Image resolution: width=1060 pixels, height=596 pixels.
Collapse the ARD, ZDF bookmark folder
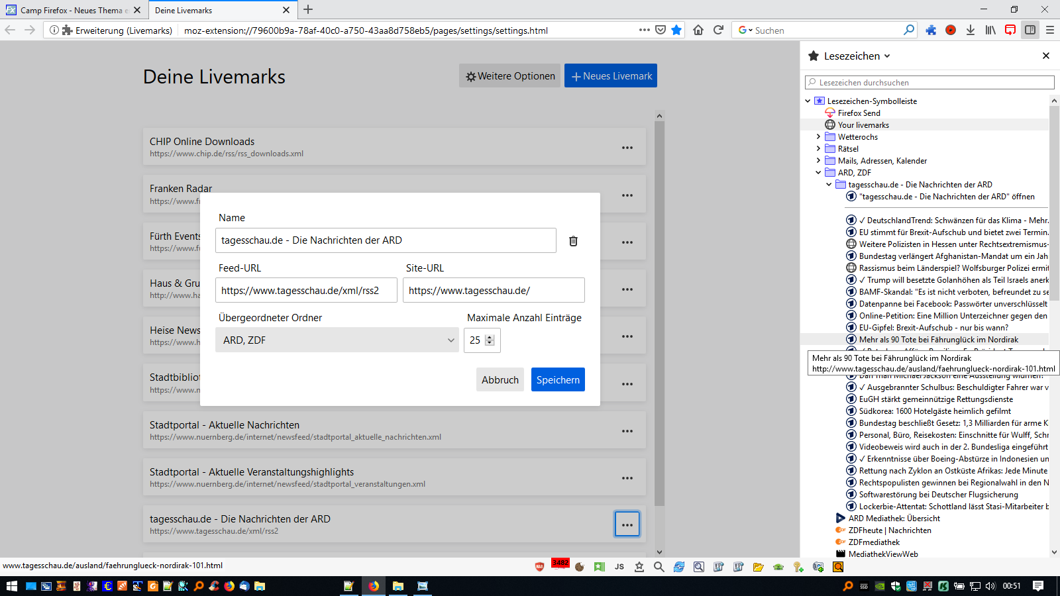[819, 173]
